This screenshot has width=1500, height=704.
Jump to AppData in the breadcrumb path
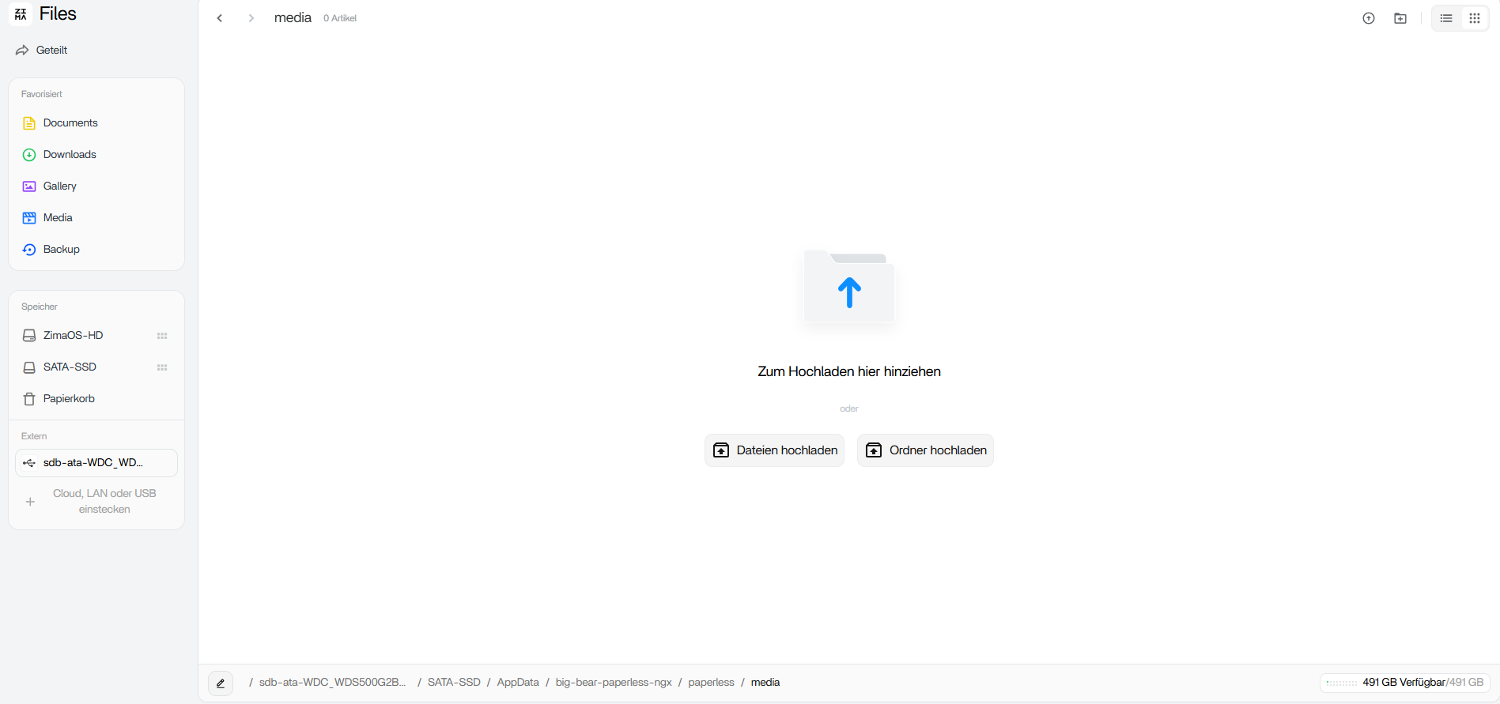pos(518,683)
